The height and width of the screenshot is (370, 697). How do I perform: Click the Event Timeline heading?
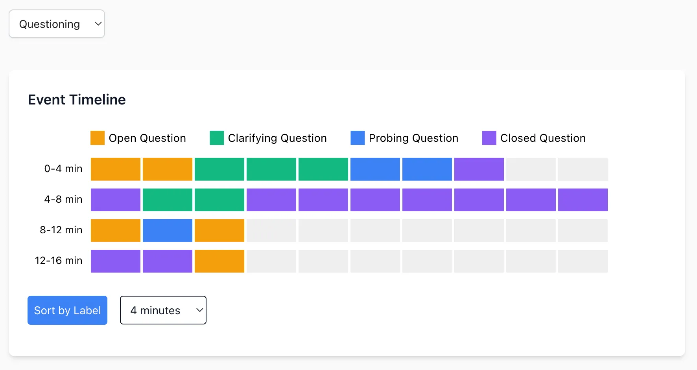(77, 100)
